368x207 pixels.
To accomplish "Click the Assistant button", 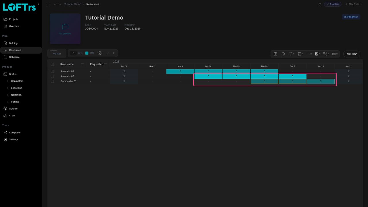I will point(333,4).
